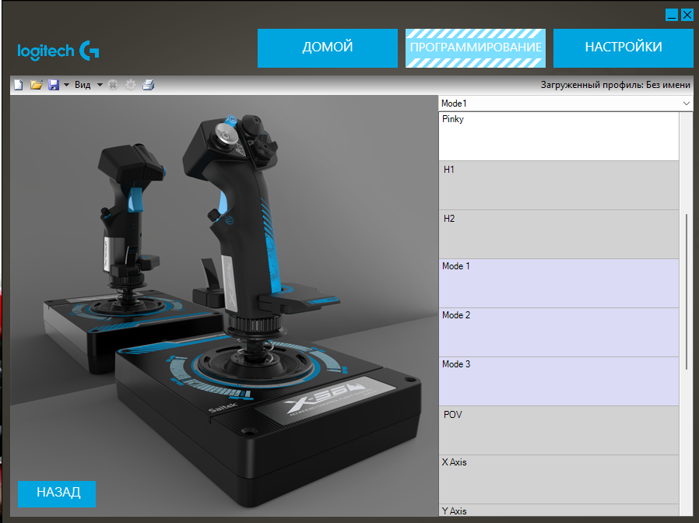Save the profile with the floppy disk icon
Screen dimensions: 699x523
[x=54, y=85]
